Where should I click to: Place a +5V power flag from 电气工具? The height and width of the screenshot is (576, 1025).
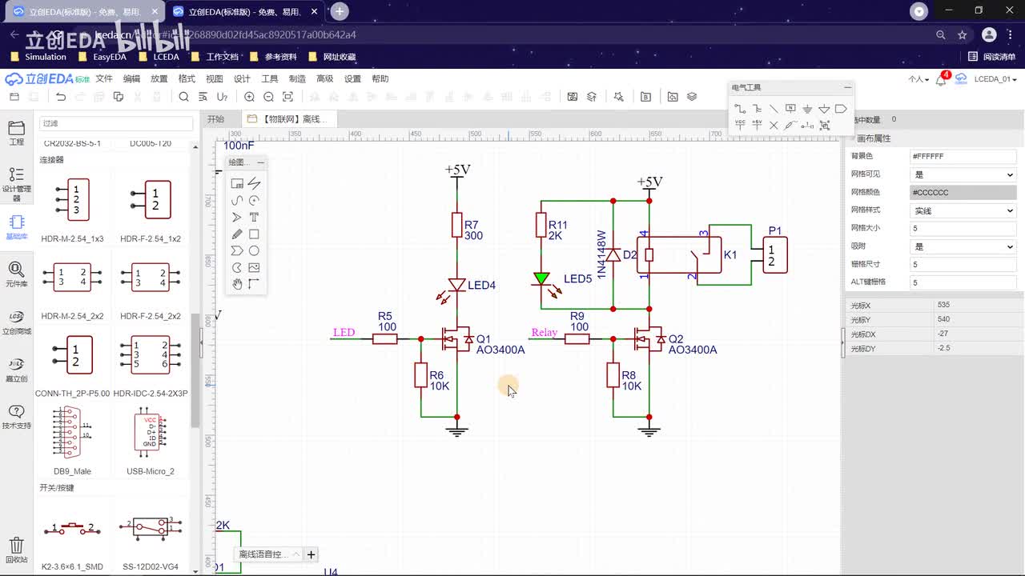click(757, 126)
